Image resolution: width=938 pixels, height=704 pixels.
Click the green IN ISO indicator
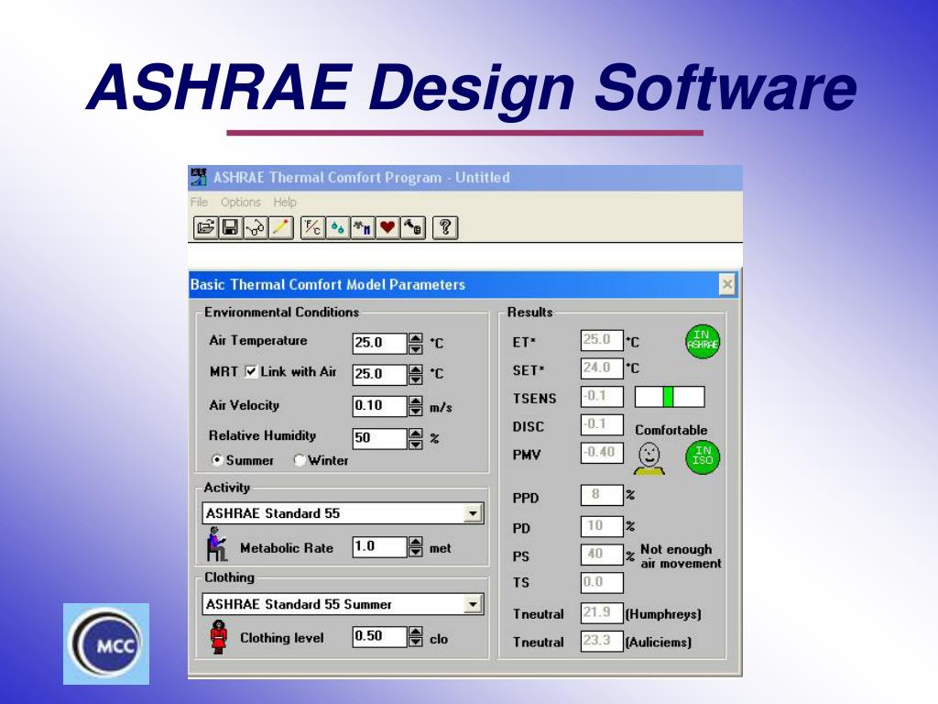[x=703, y=457]
